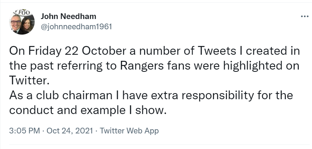Click the words "extra" in the tweet

164,95
